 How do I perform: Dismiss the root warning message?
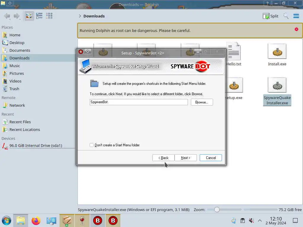[296, 29]
